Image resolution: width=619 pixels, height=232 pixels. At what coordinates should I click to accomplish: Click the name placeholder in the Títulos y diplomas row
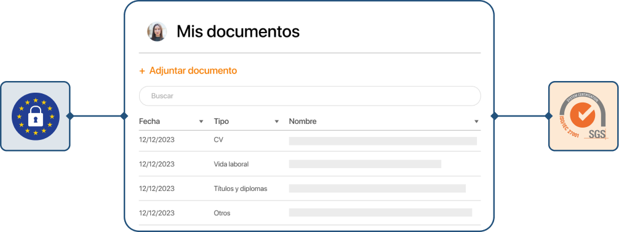(377, 188)
